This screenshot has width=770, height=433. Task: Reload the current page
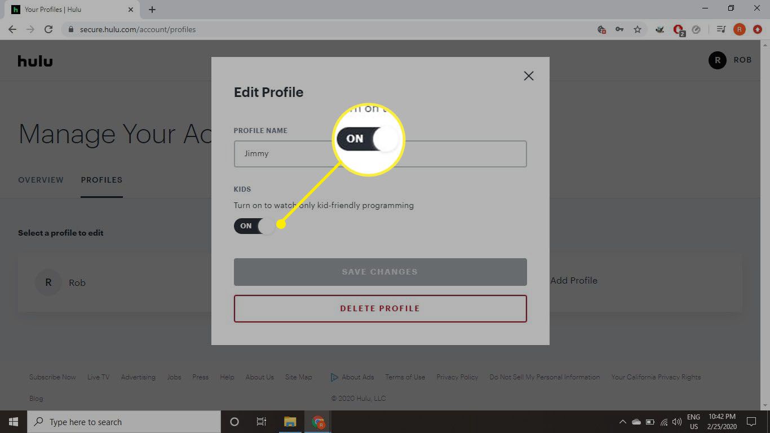pyautogui.click(x=48, y=29)
